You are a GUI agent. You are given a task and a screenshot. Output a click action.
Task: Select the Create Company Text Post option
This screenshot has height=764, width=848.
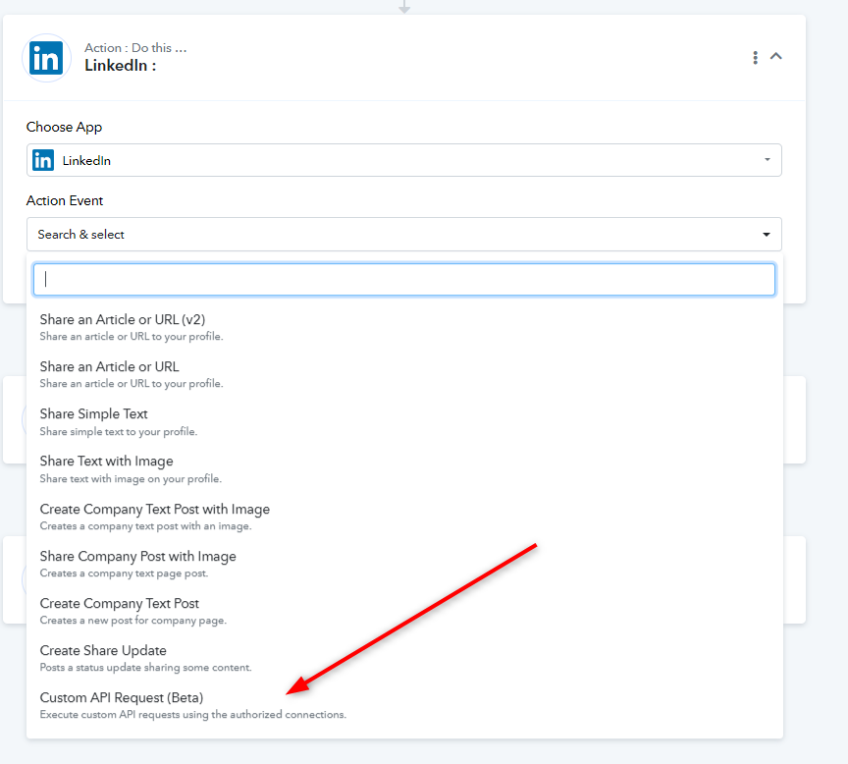tap(404, 611)
